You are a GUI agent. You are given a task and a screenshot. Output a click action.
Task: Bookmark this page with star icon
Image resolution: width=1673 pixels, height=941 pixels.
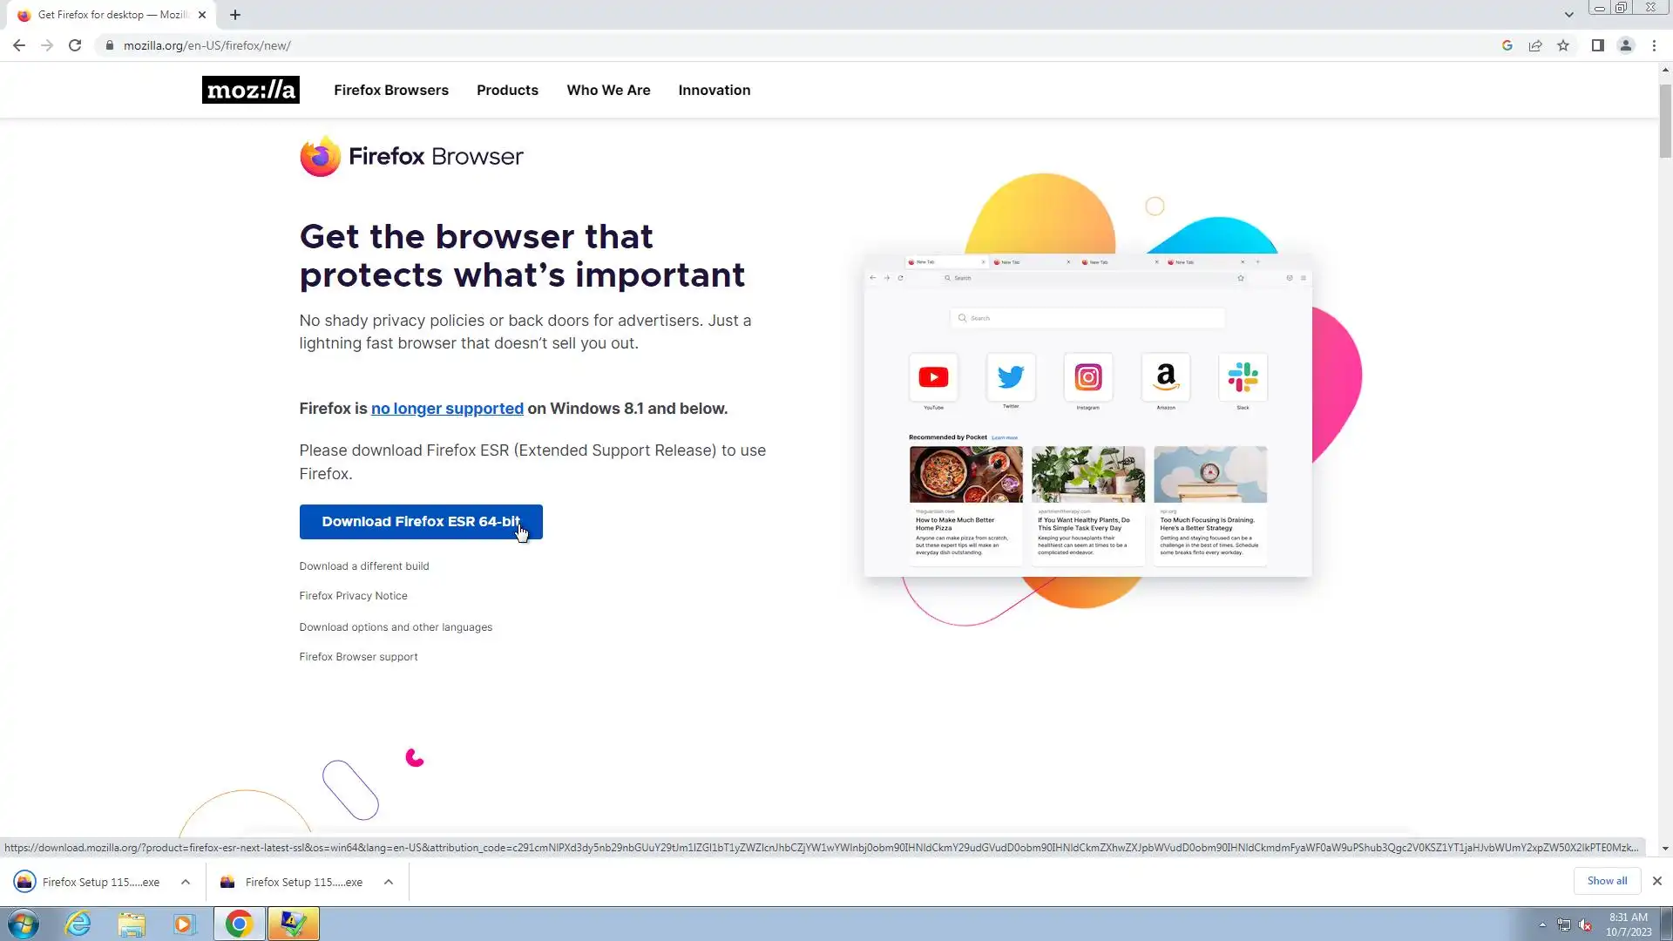[1563, 45]
